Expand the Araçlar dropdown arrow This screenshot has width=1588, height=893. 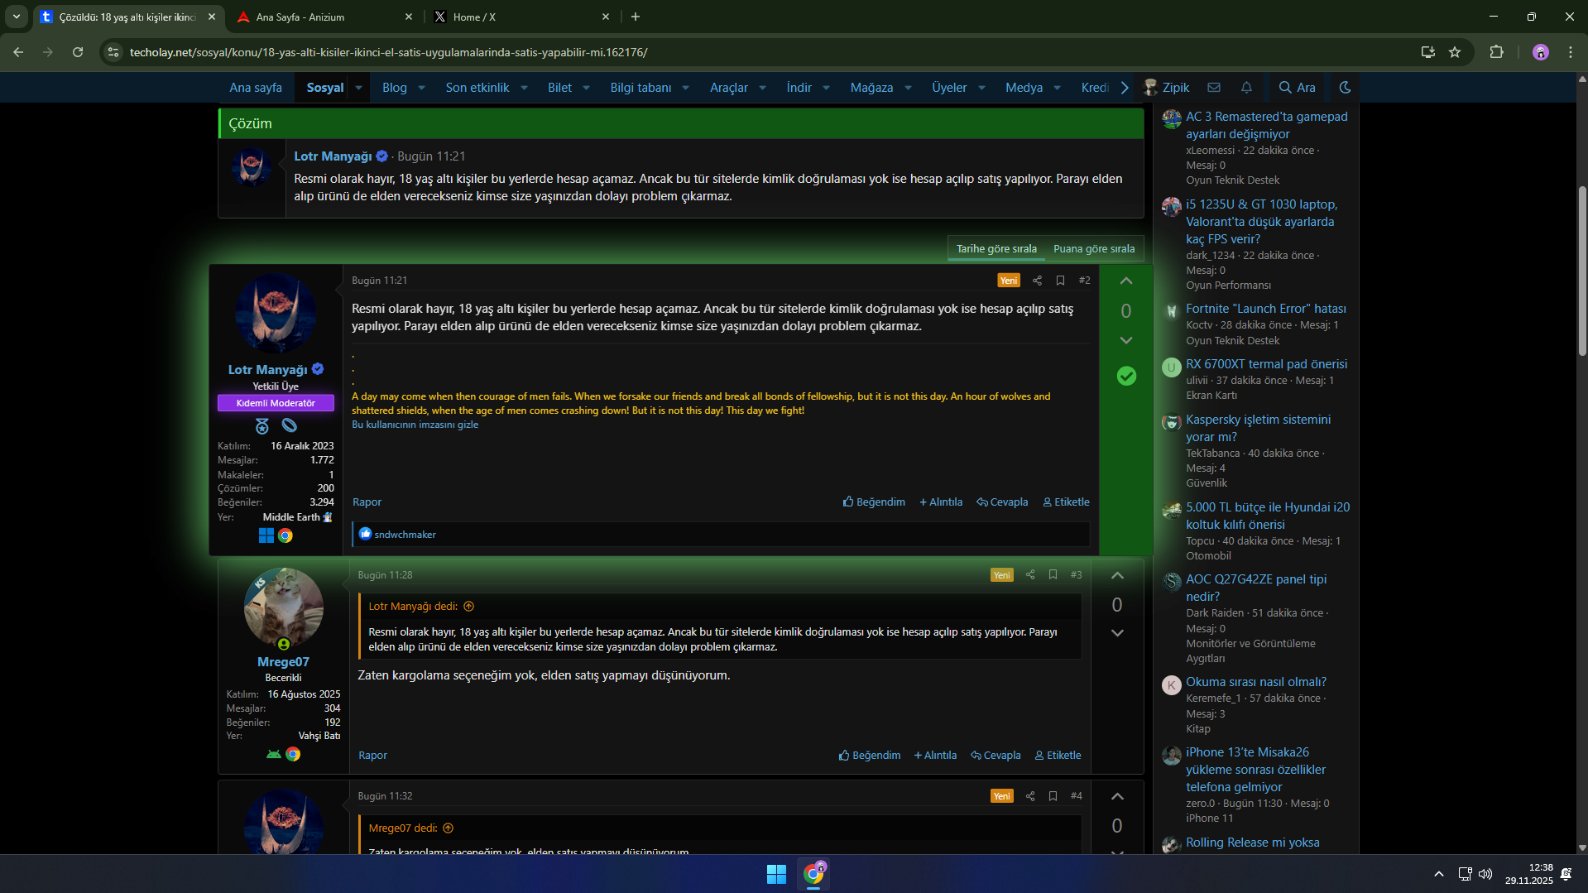(x=762, y=88)
